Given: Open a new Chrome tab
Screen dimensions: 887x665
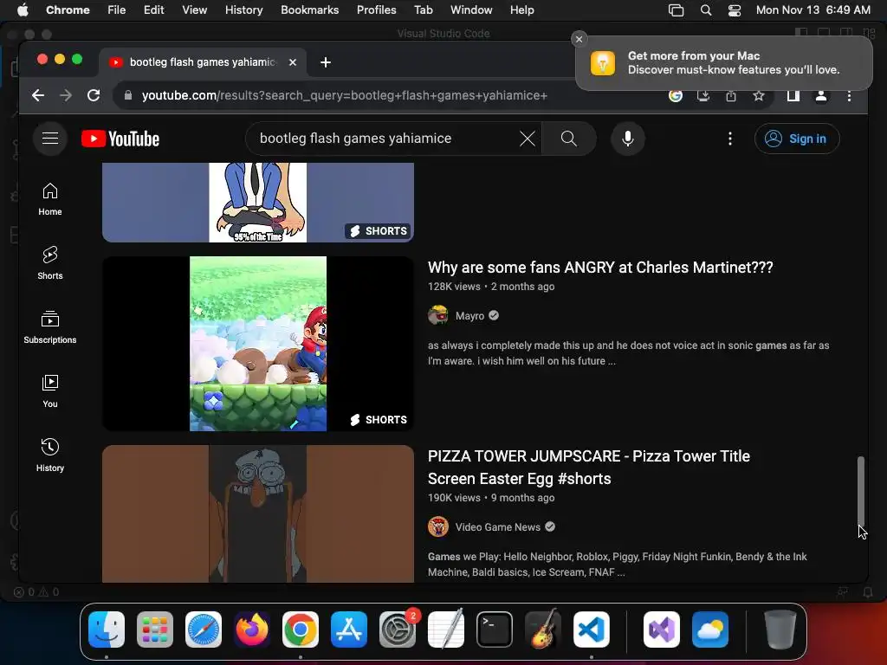Looking at the screenshot, I should pos(326,62).
